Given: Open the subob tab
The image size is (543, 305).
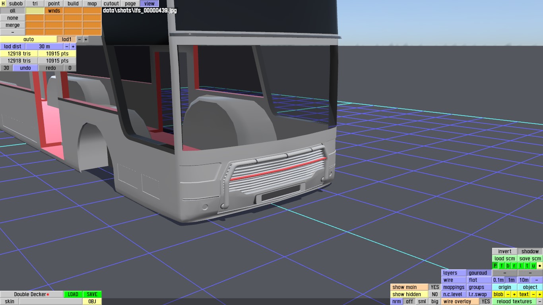Looking at the screenshot, I should click(16, 4).
